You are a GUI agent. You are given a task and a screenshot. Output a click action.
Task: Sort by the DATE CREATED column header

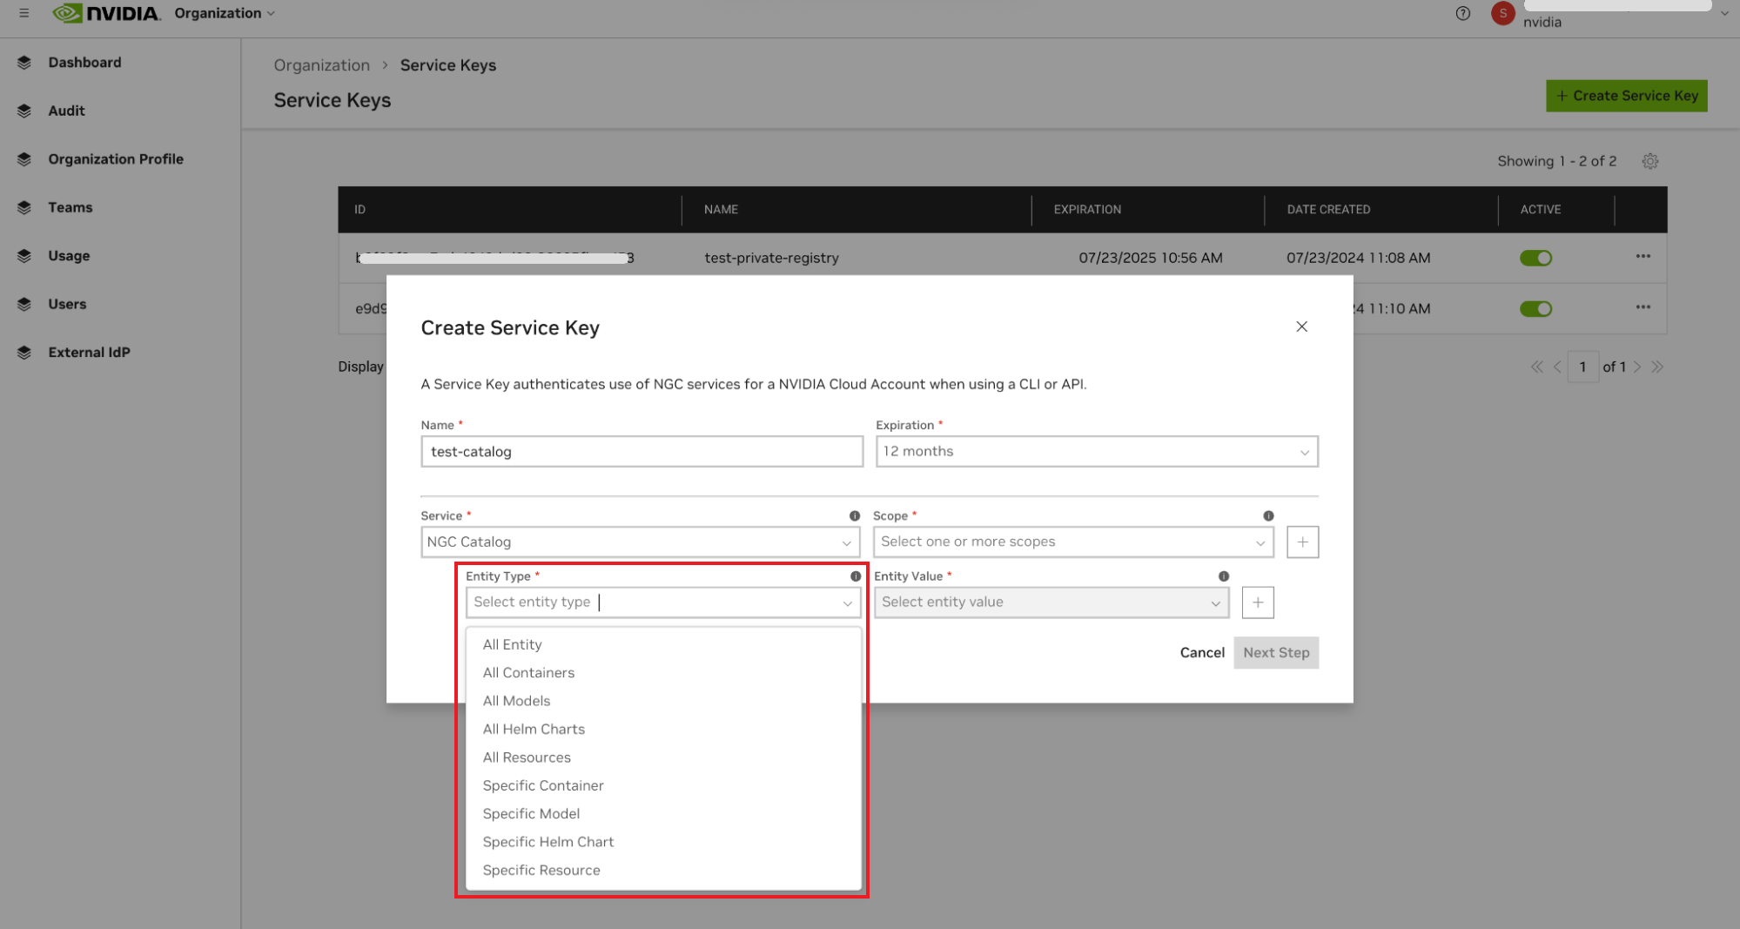(1328, 210)
